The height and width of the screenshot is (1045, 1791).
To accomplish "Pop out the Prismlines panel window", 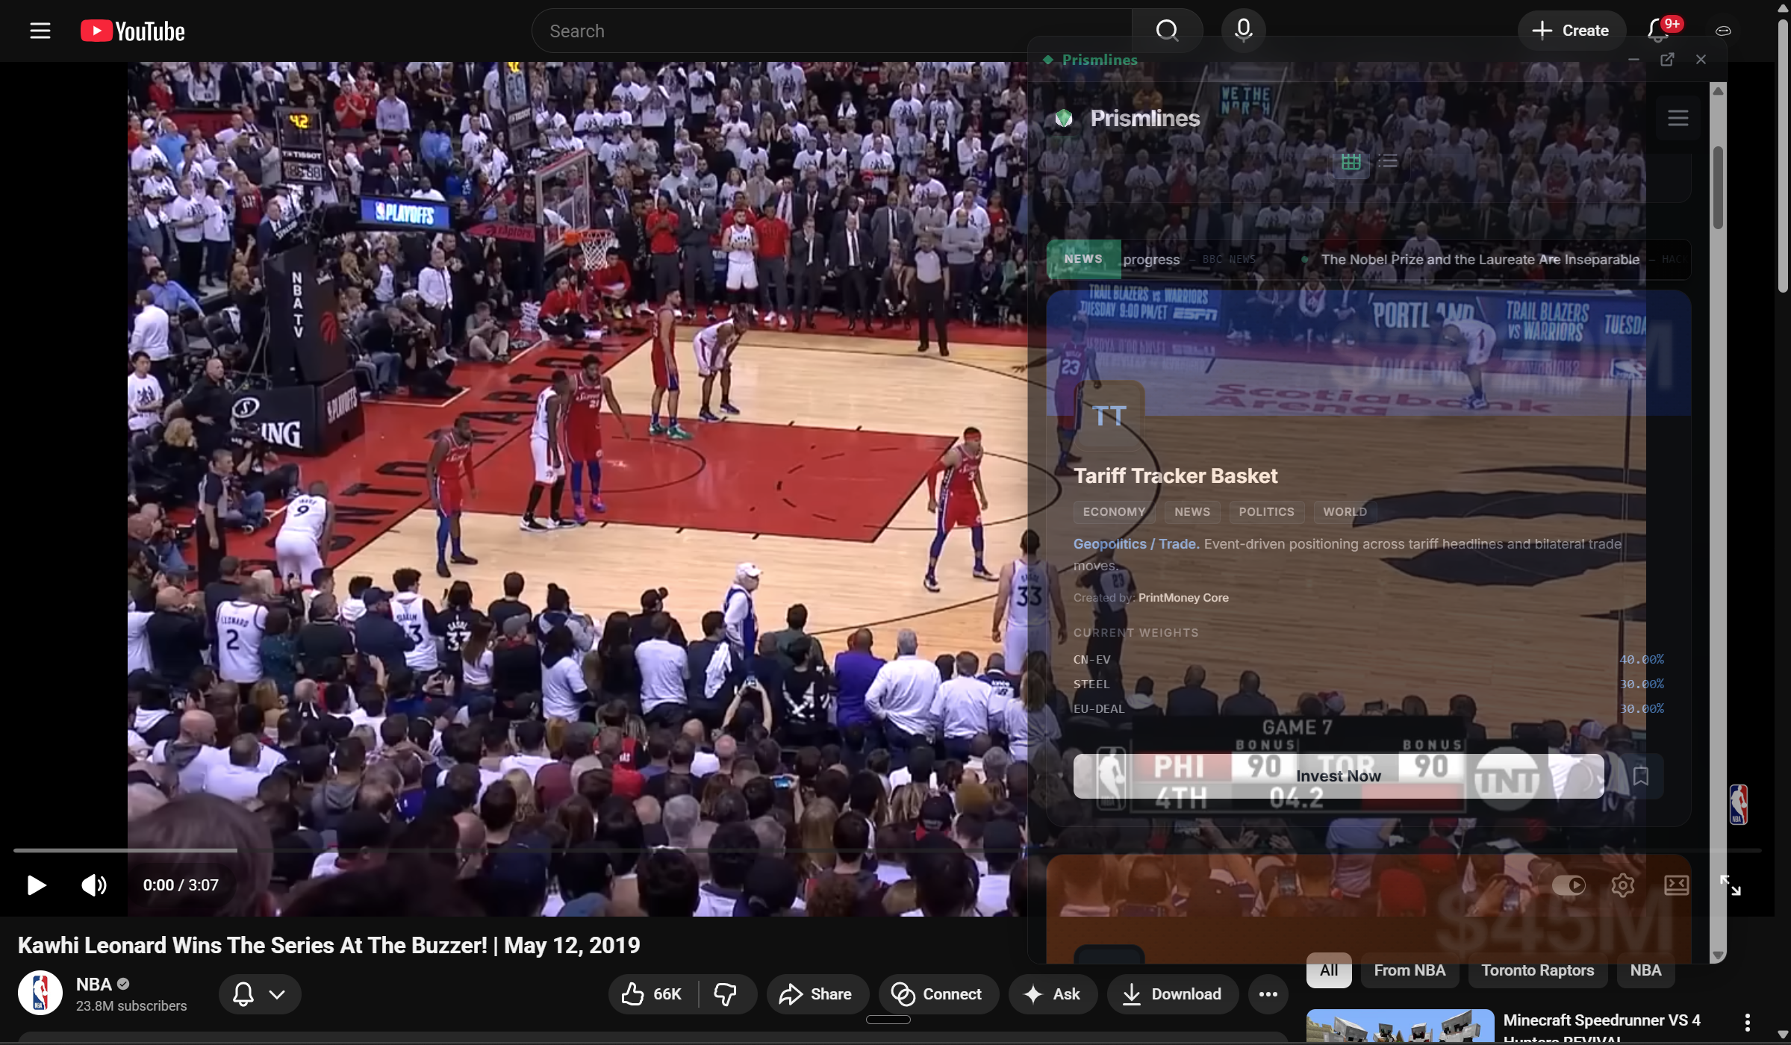I will (1667, 60).
